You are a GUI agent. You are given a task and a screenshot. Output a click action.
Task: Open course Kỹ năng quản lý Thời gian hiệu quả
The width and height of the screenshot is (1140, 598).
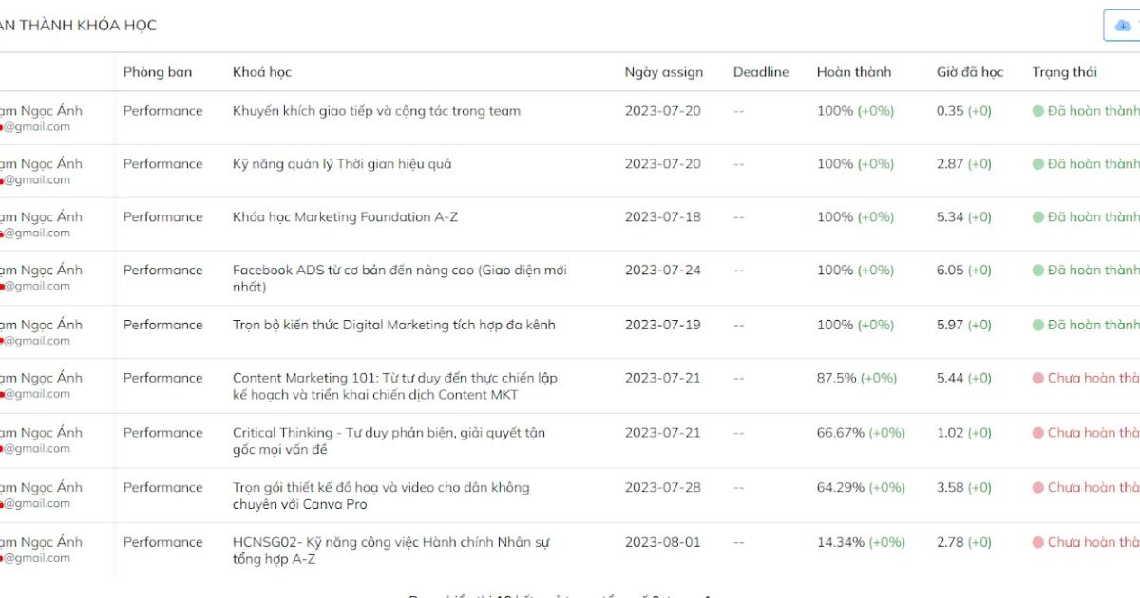(x=342, y=164)
